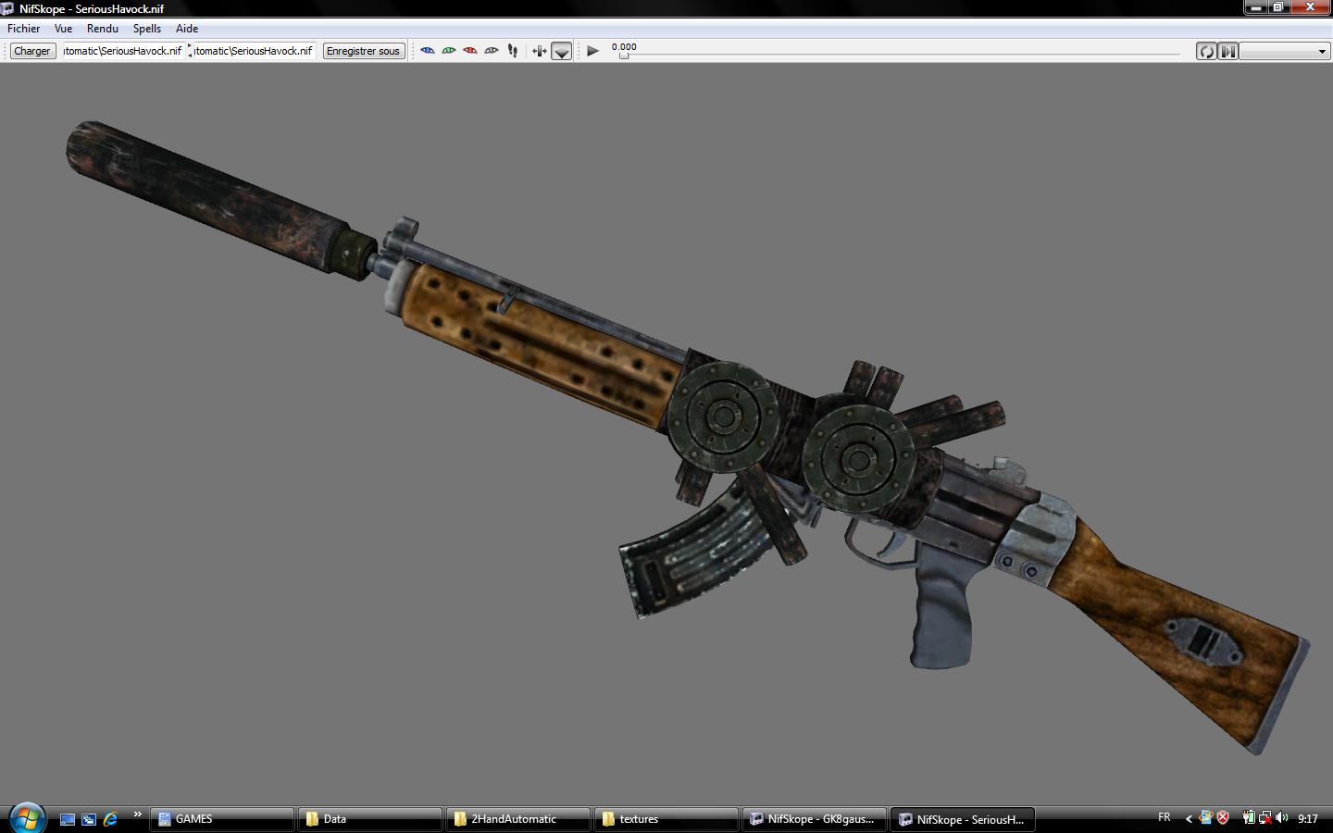Open the animation sequence dropdown
The height and width of the screenshot is (833, 1333).
1285,52
